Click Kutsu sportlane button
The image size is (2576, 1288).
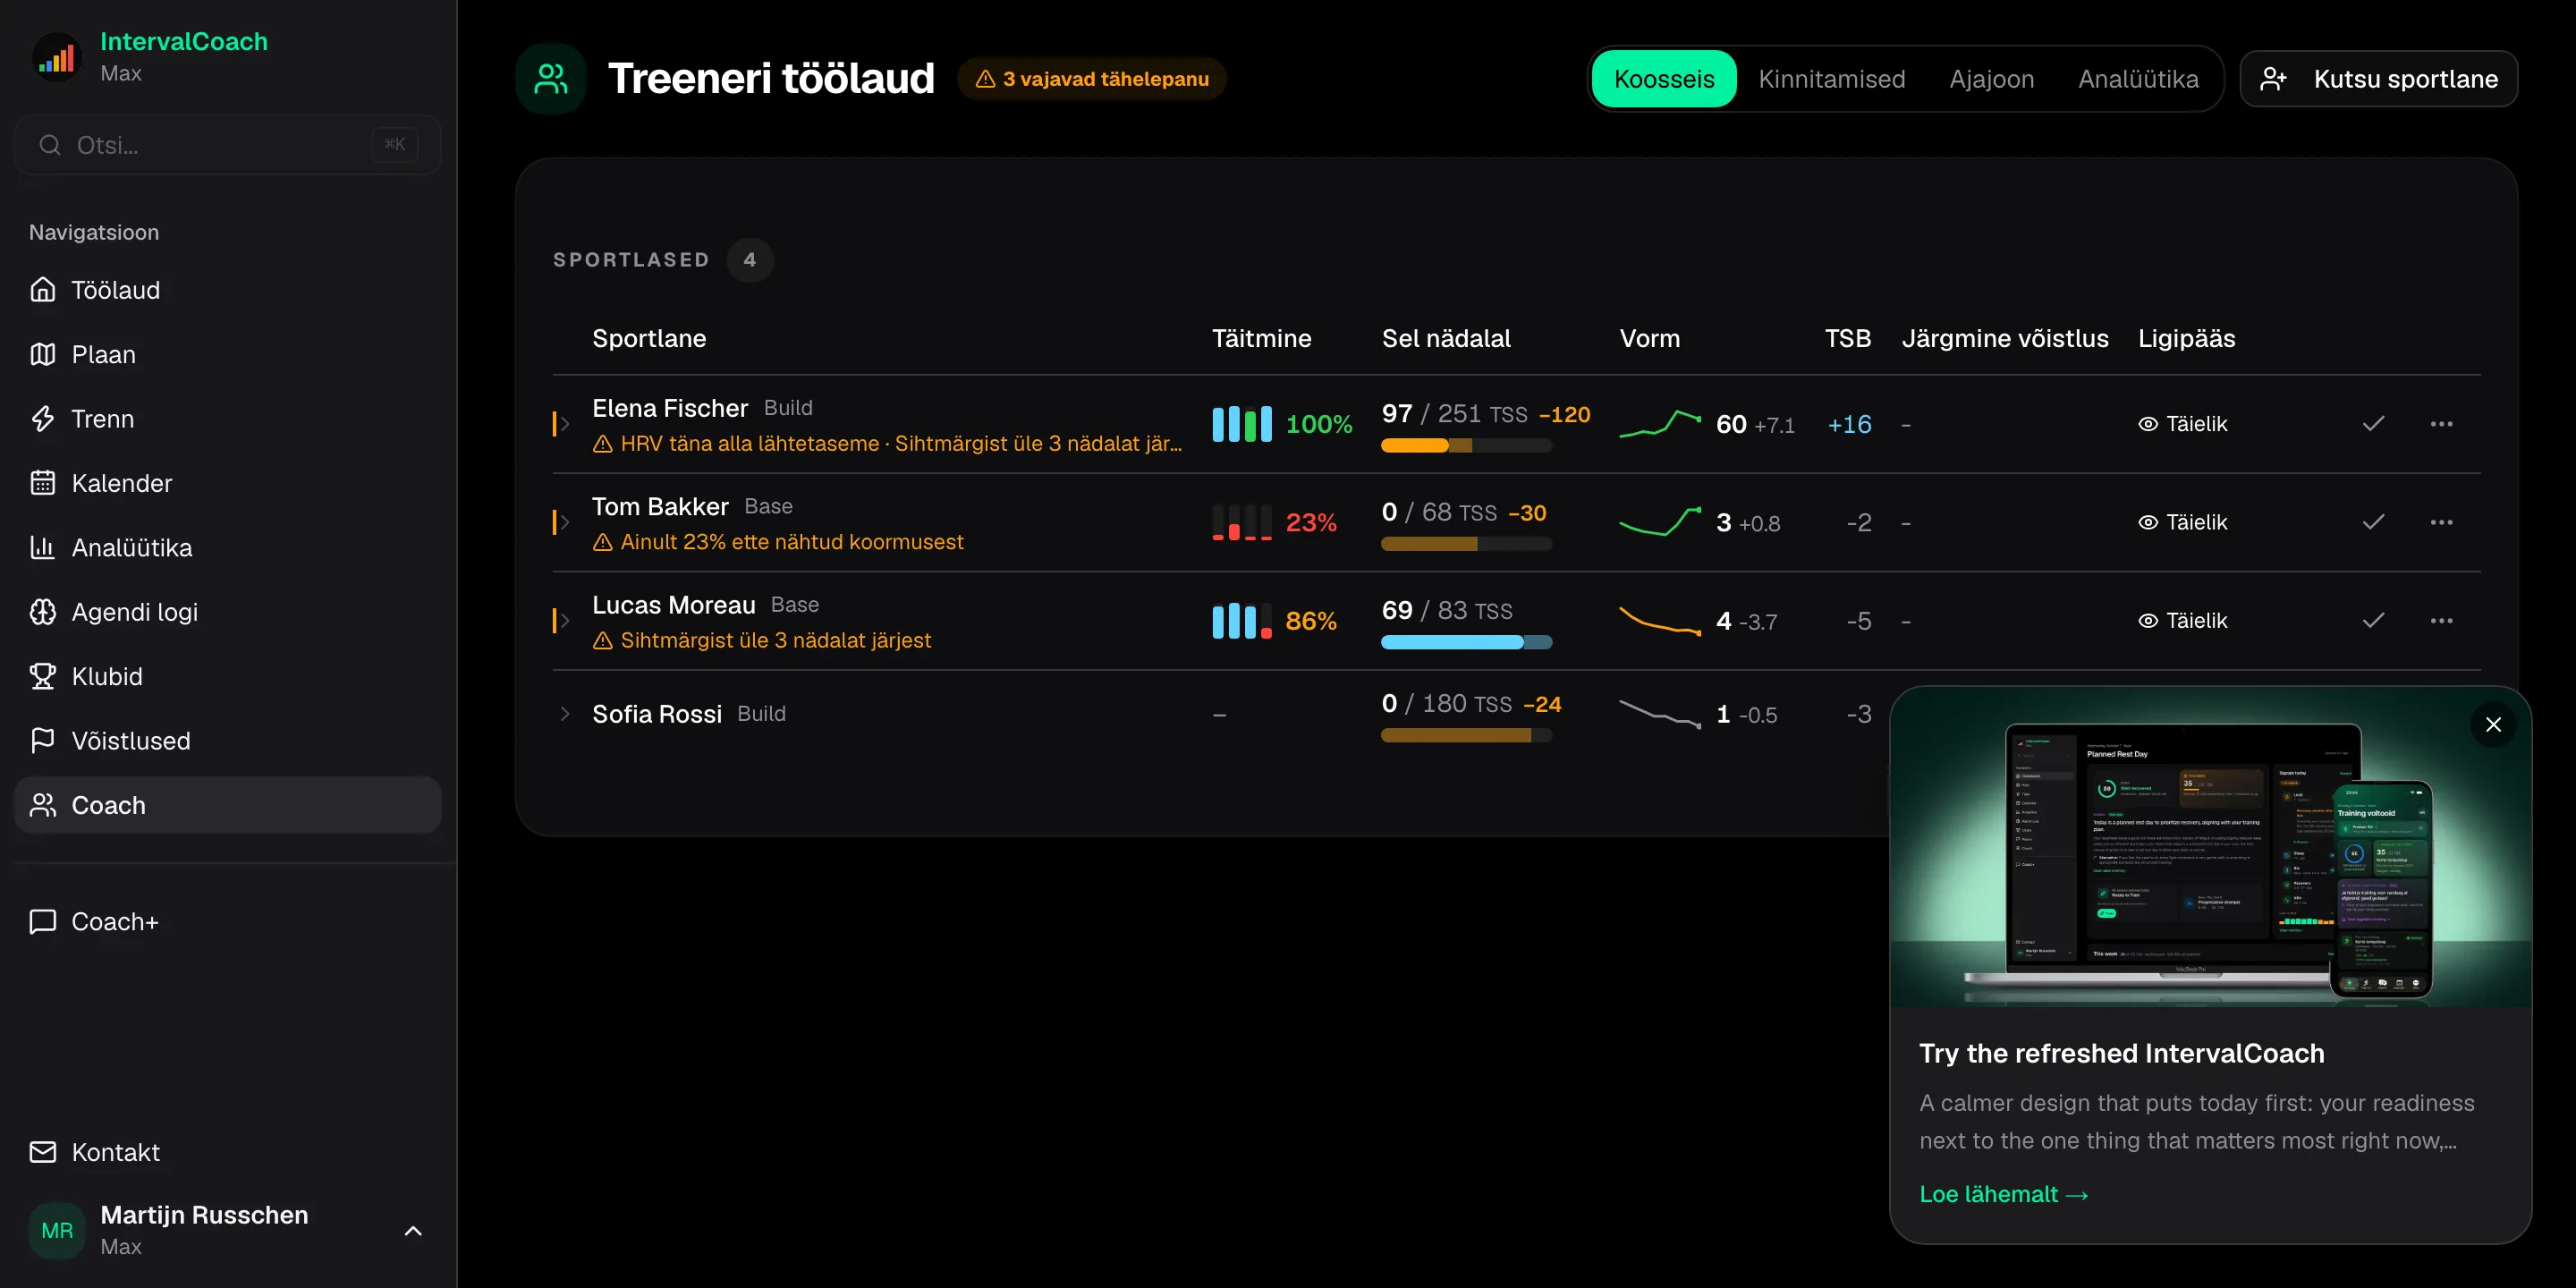[x=2379, y=79]
